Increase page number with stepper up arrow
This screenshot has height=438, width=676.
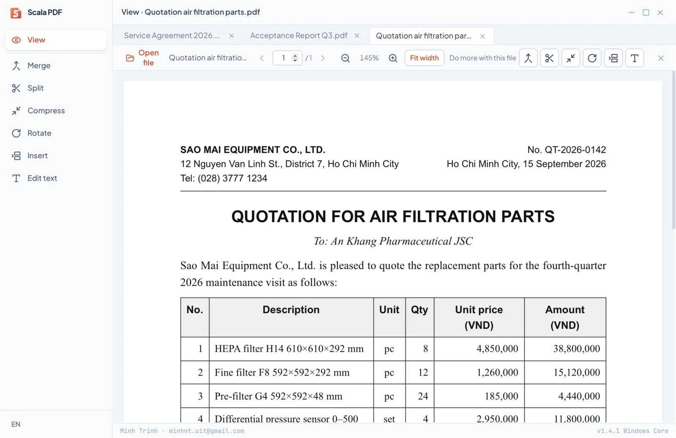click(x=295, y=55)
